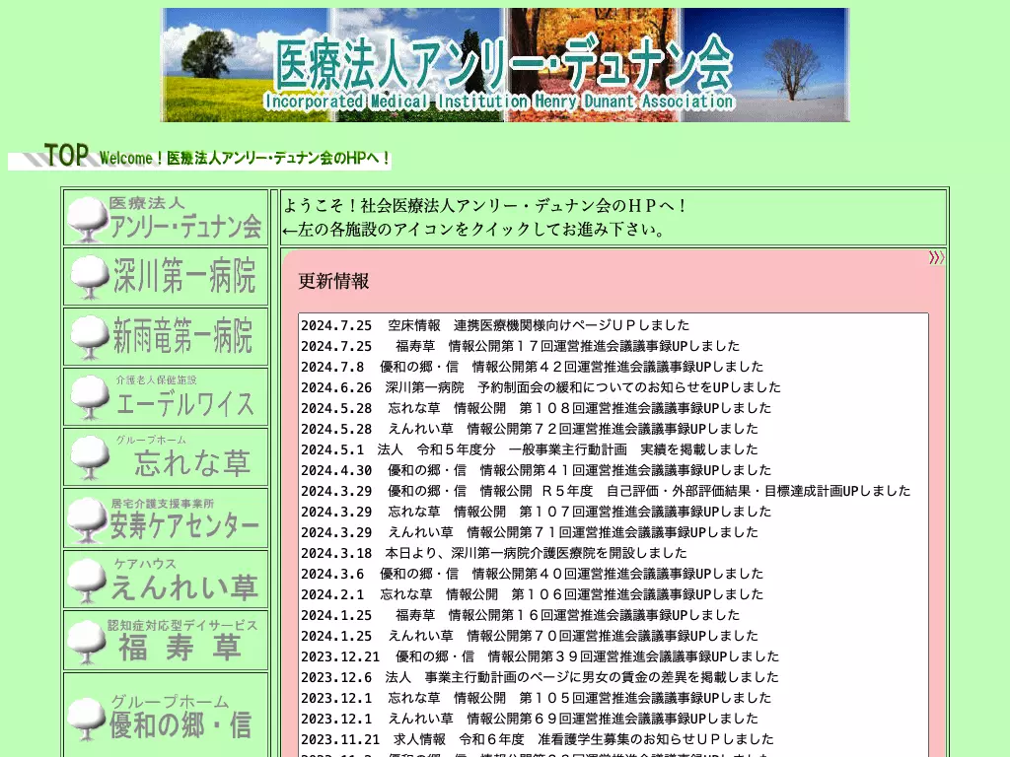Select the 2024.3.18 介護医療院を開設 entry

pos(494,553)
